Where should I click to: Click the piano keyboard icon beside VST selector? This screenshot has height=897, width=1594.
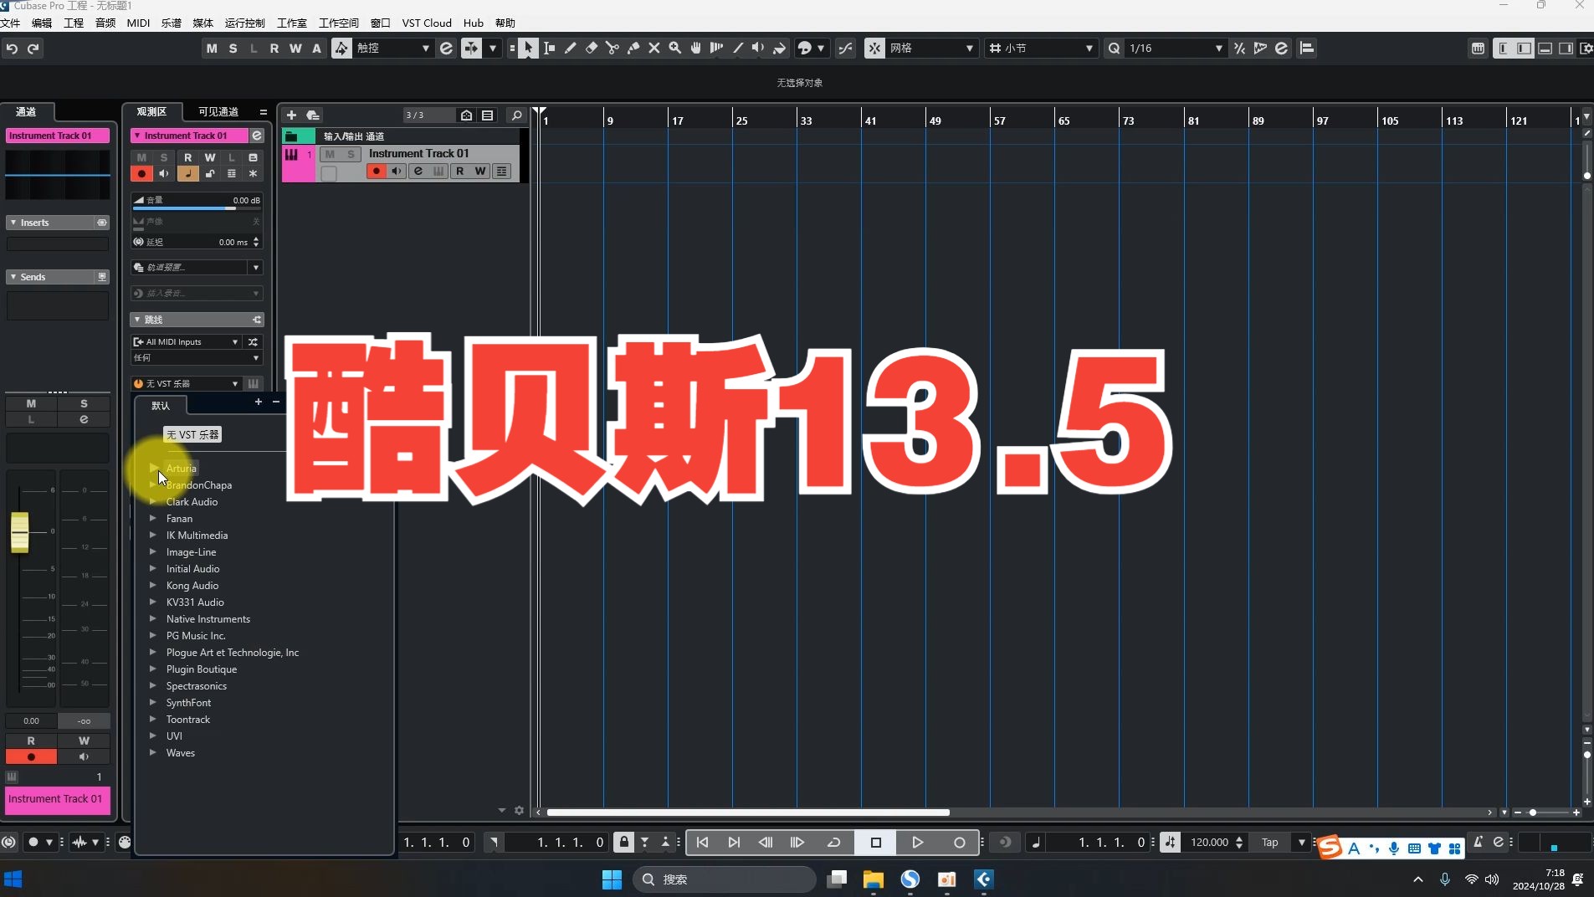click(254, 384)
